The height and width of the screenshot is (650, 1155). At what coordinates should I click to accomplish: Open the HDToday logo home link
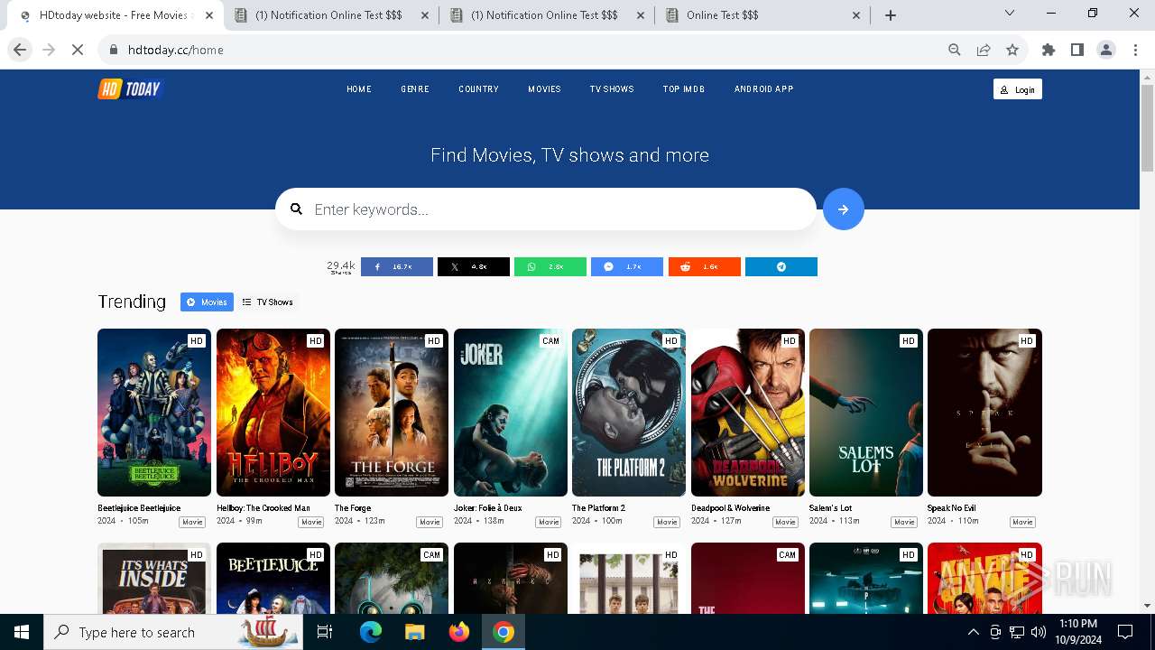[x=130, y=88]
